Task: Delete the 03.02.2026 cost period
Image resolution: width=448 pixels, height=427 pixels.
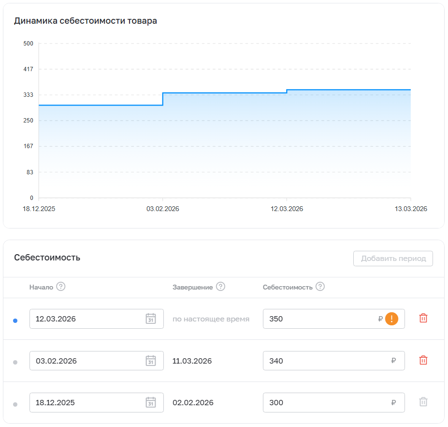Action: click(423, 360)
